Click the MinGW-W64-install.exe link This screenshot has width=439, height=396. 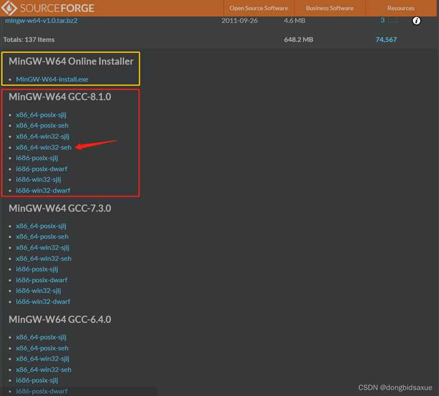[52, 80]
